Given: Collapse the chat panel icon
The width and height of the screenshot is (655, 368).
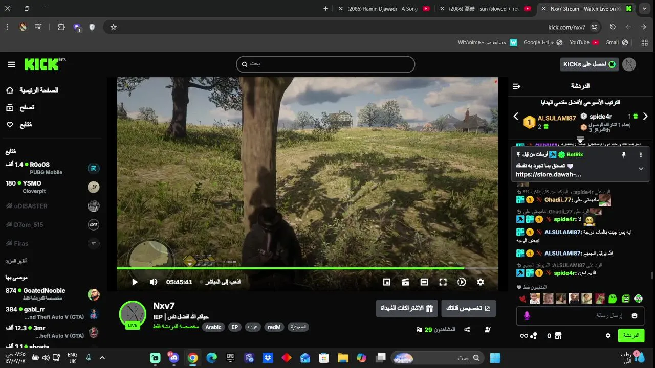Looking at the screenshot, I should pyautogui.click(x=516, y=86).
